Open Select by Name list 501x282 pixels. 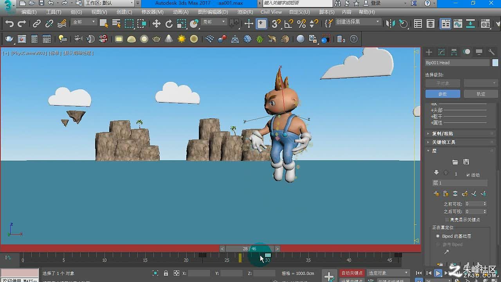pyautogui.click(x=116, y=23)
